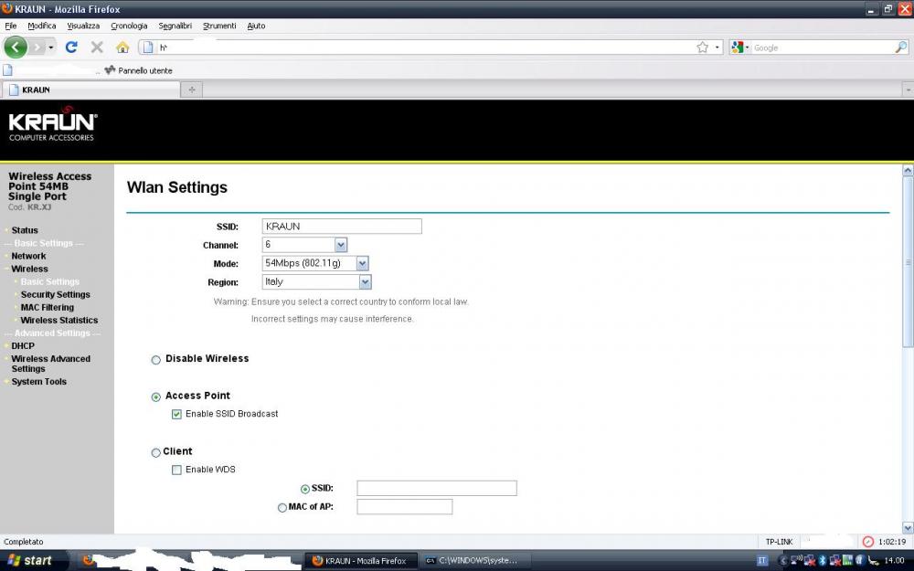Click the Firefox back arrow button

16,47
